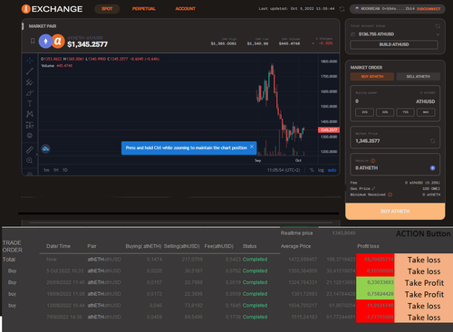Click Take Profit for 18/09/2022 order
Screen dimensions: 453x332
pyautogui.click(x=424, y=294)
